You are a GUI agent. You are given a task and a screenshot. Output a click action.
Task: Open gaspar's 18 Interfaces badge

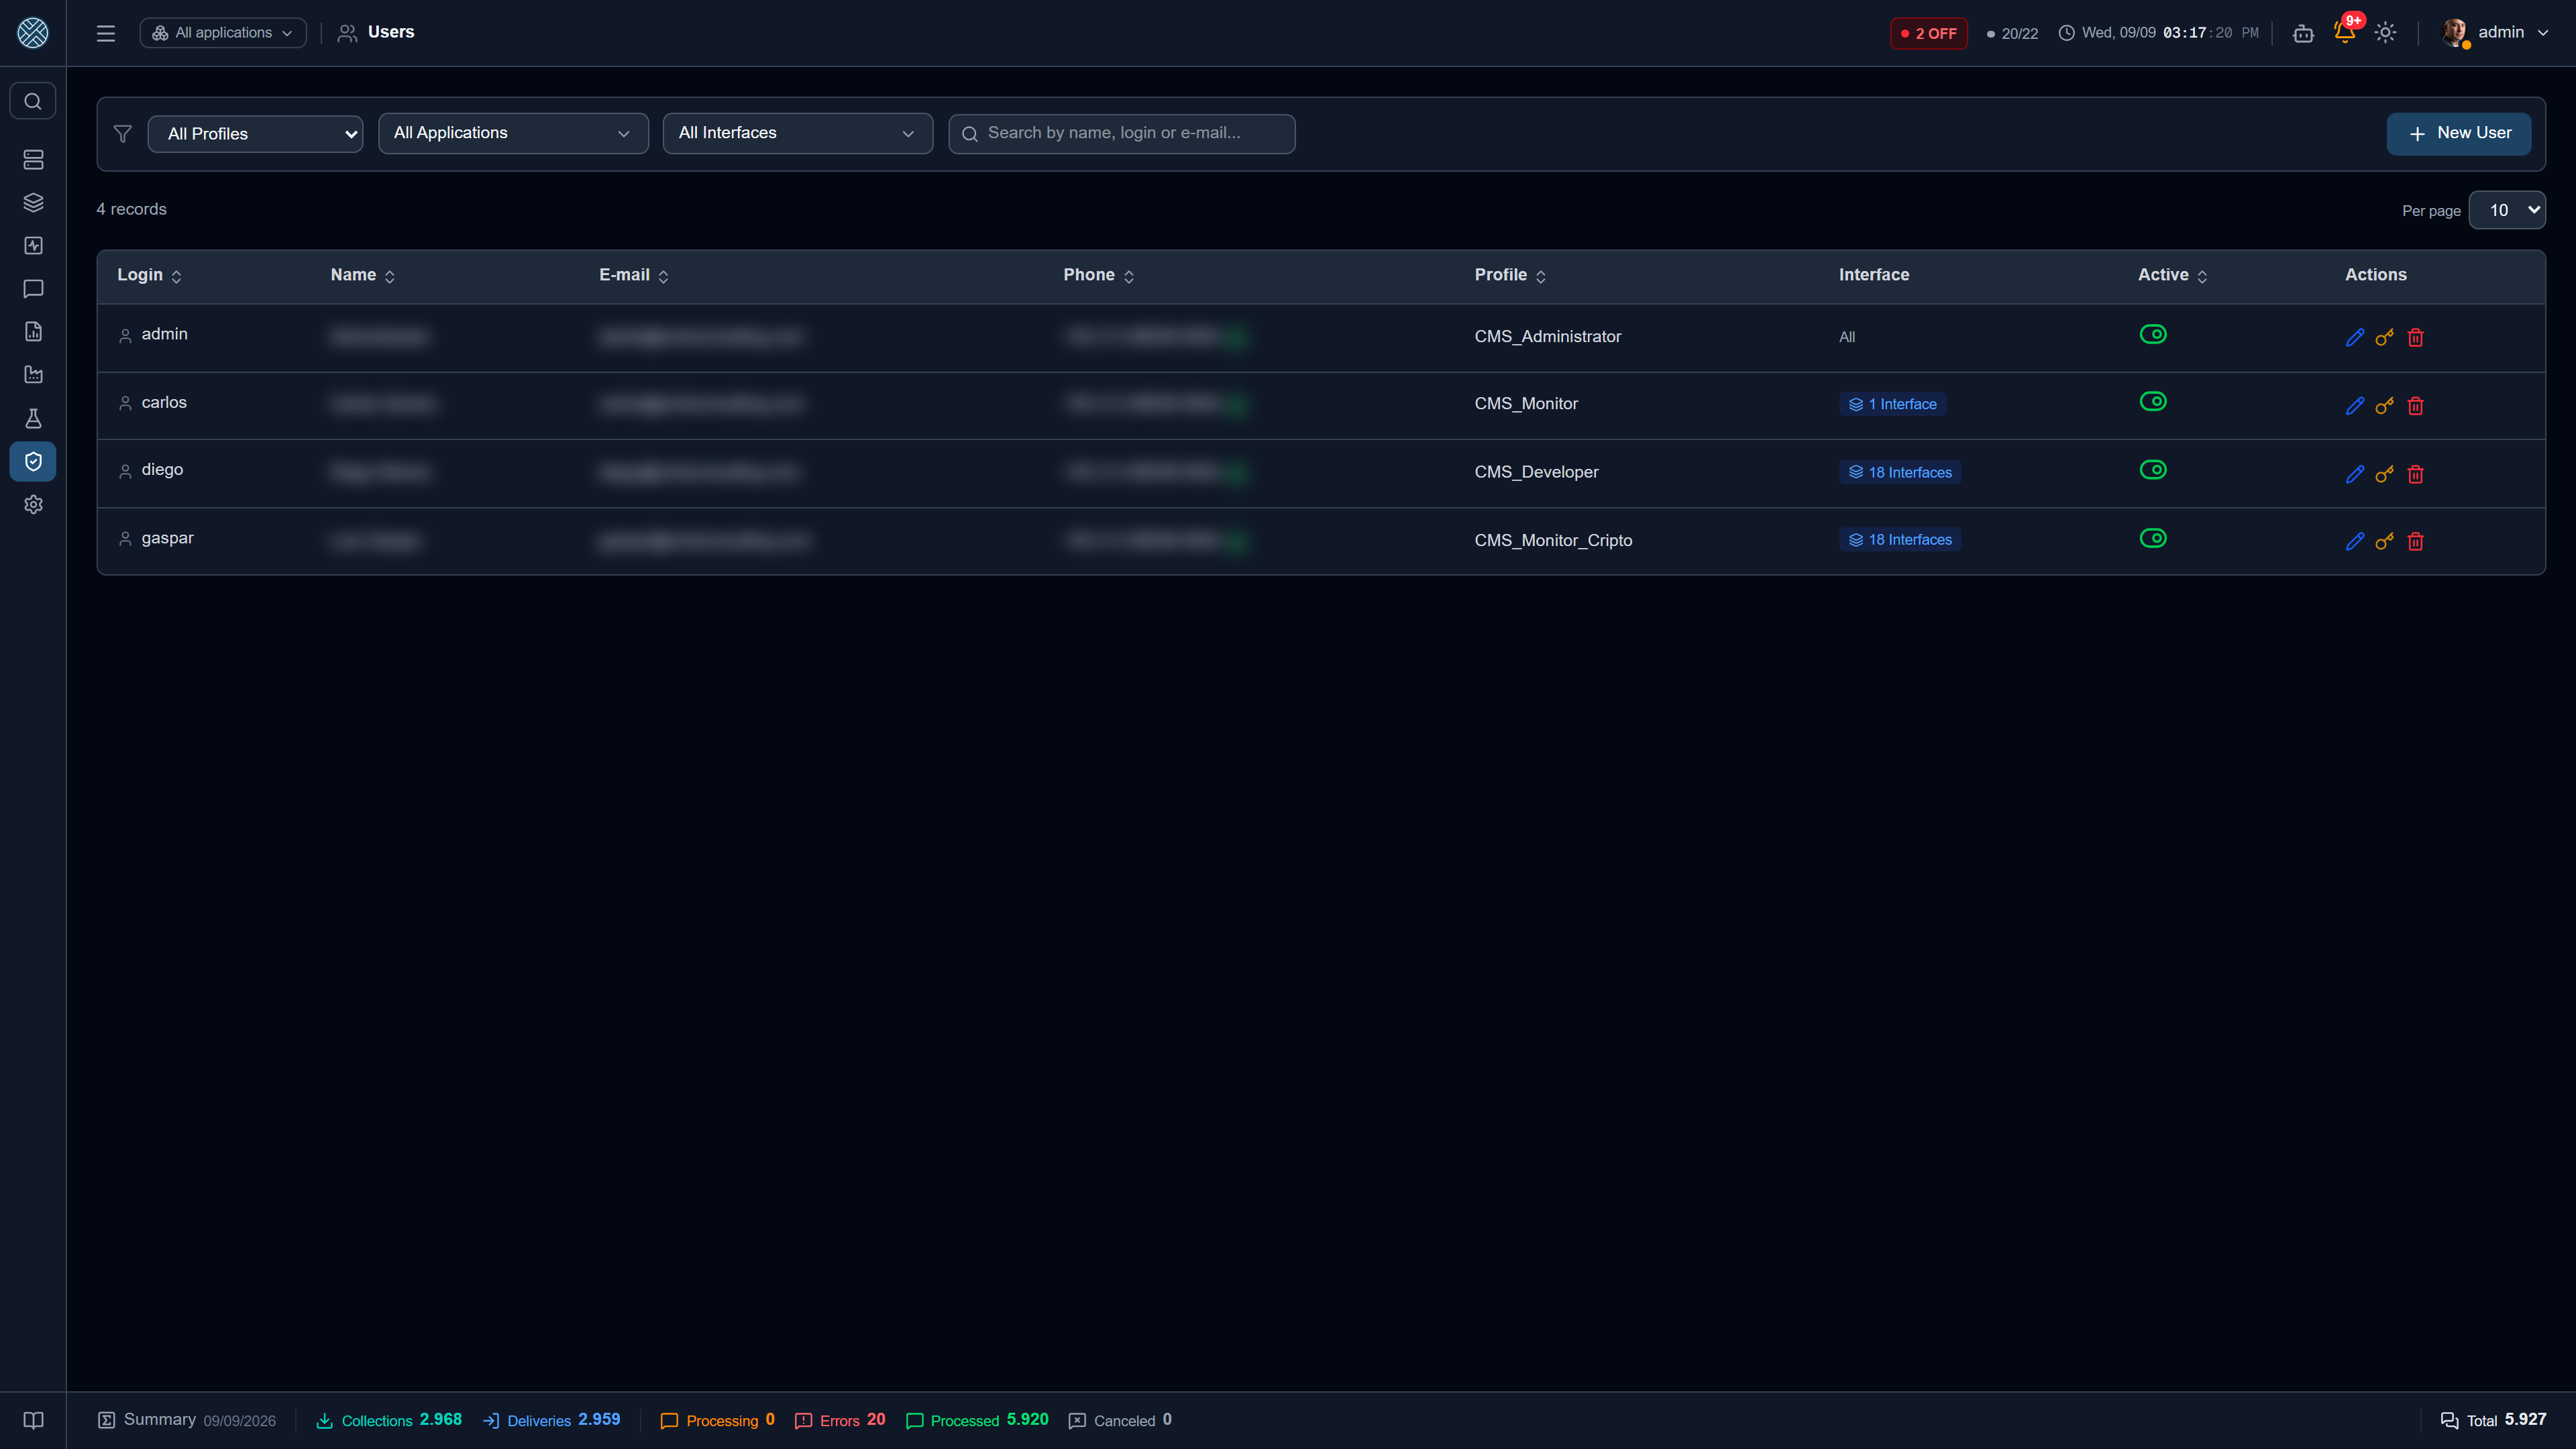(x=1900, y=540)
